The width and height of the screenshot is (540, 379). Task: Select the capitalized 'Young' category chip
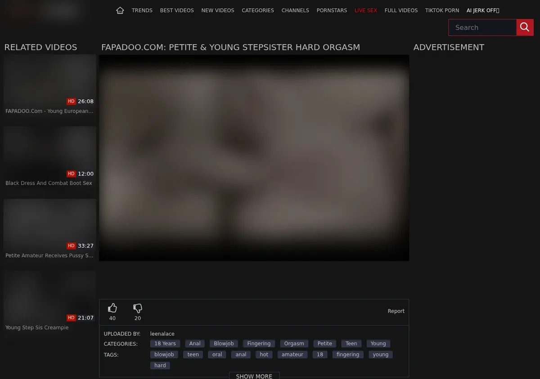tap(378, 343)
